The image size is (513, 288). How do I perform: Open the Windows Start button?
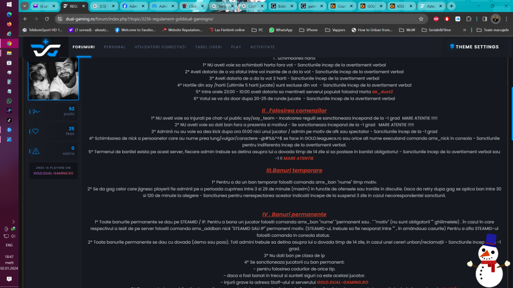point(9,5)
